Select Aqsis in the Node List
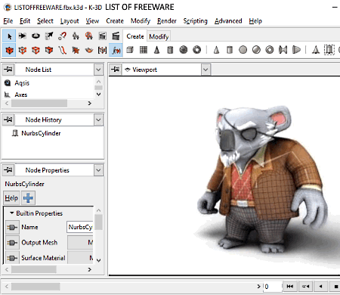 [22, 83]
